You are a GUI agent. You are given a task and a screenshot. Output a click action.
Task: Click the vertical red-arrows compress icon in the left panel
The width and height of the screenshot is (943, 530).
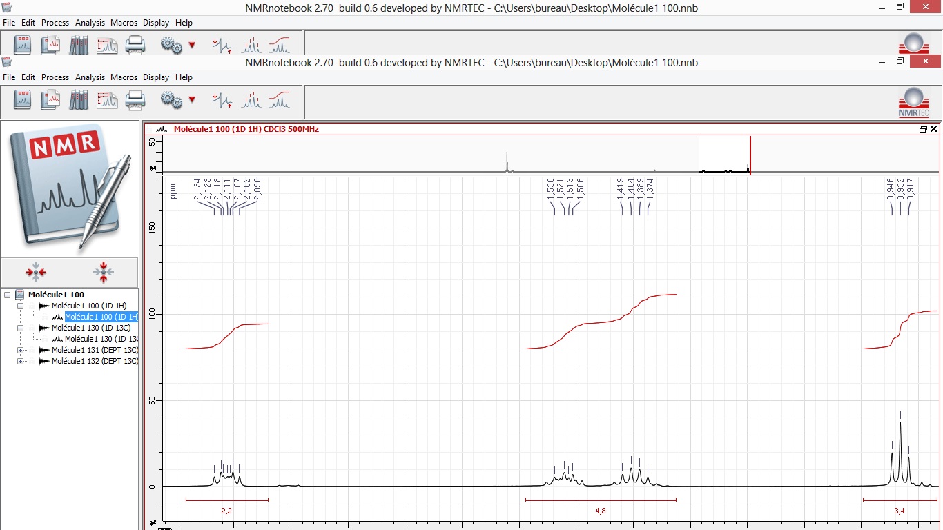point(103,272)
